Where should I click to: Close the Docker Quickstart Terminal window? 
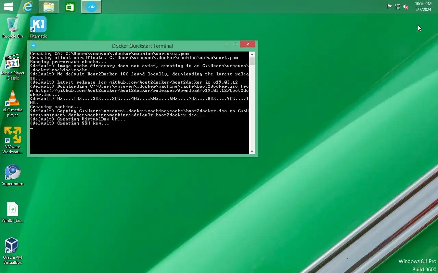pyautogui.click(x=248, y=44)
